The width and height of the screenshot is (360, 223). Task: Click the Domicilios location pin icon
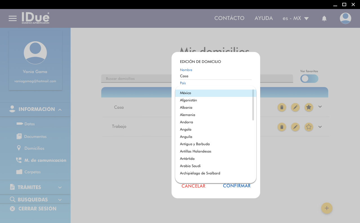(x=19, y=148)
